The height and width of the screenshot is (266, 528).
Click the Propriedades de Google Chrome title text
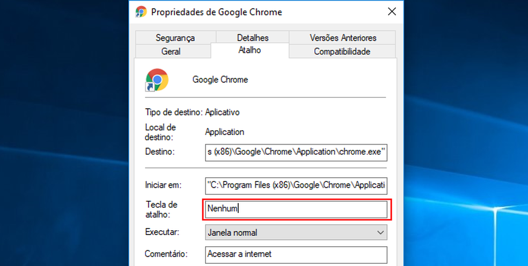click(x=217, y=12)
